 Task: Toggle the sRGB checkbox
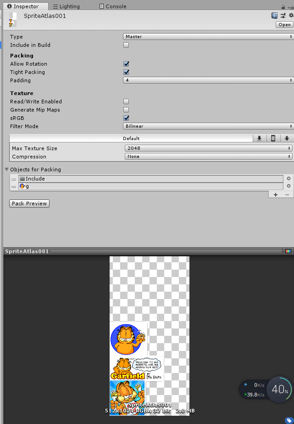point(126,118)
